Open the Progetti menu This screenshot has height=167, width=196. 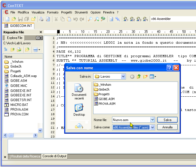tap(66, 12)
